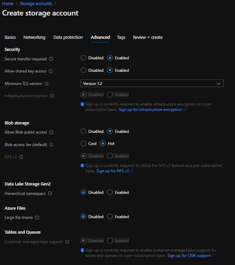Click info icon beside Minimum TLS version
The image size is (235, 265).
[46, 84]
